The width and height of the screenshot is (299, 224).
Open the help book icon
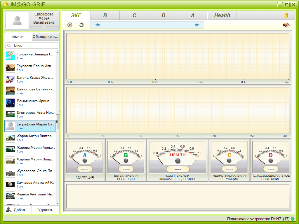pos(286,25)
